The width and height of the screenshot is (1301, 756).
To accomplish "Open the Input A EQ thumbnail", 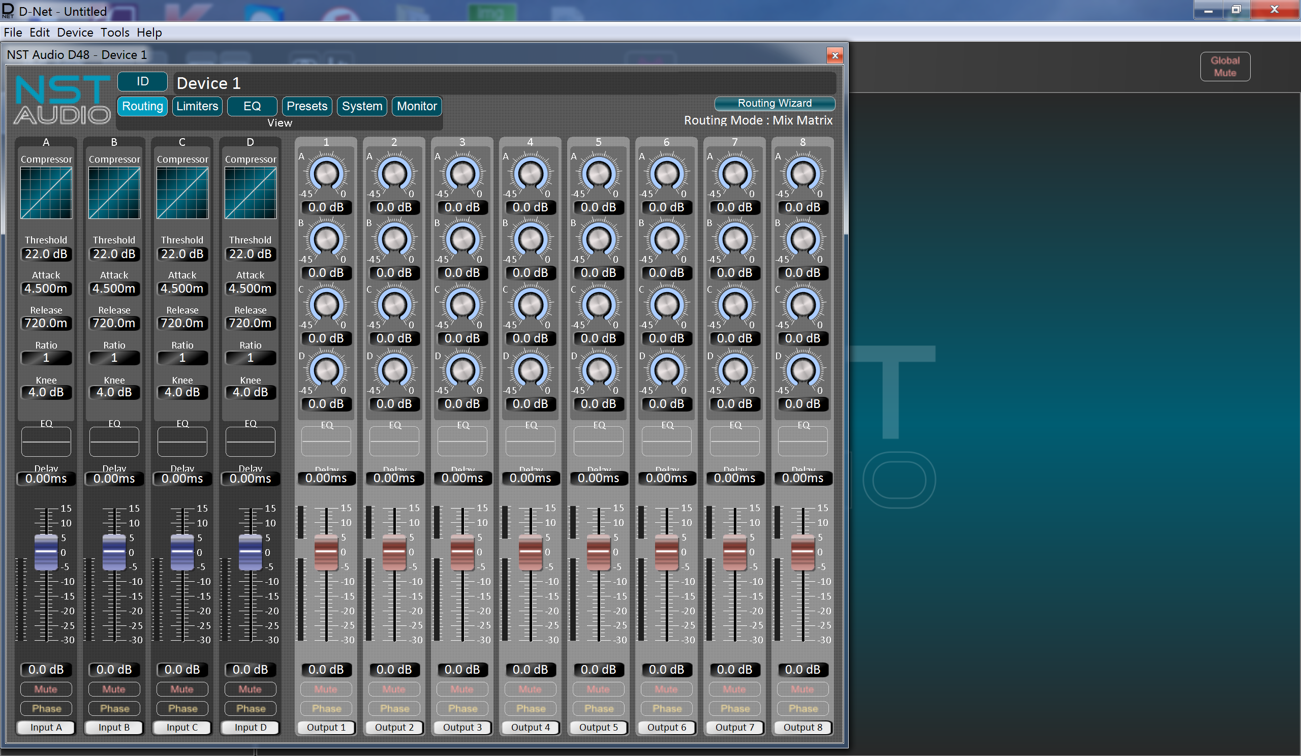I will 46,442.
